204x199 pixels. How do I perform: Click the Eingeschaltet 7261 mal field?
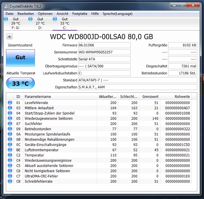(x=183, y=66)
